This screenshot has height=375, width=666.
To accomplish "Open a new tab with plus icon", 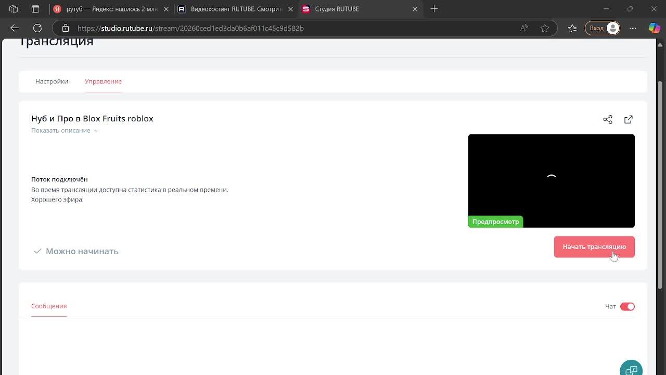I will [434, 9].
